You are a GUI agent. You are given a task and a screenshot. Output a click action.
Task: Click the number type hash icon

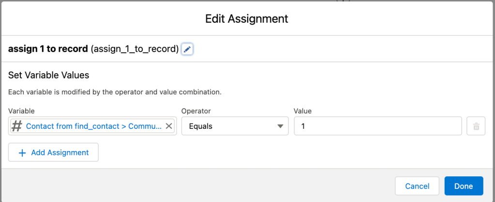click(x=17, y=126)
